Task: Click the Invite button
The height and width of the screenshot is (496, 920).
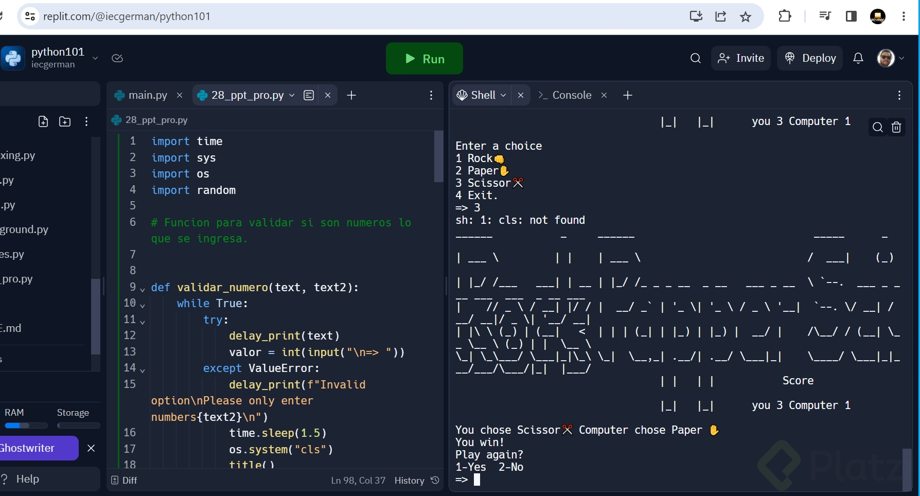Action: (x=741, y=58)
